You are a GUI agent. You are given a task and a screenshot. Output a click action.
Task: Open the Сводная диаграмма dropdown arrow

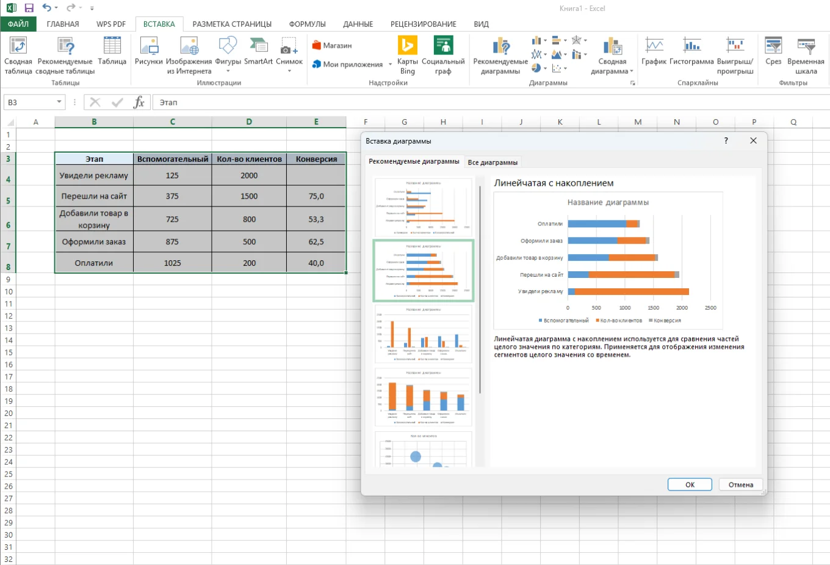pos(631,71)
